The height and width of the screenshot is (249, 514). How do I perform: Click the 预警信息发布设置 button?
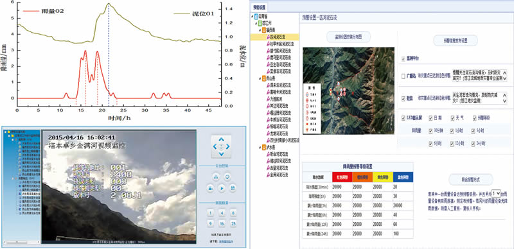pyautogui.click(x=456, y=40)
